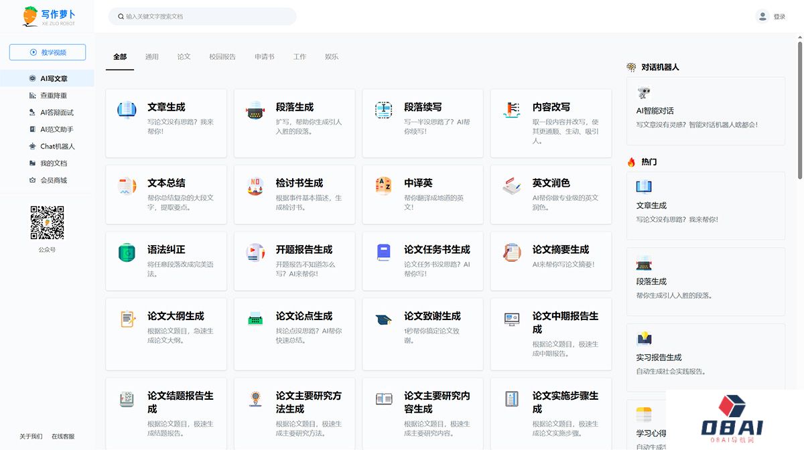804x450 pixels.
Task: Select the 校园报告 tab
Action: pyautogui.click(x=222, y=57)
